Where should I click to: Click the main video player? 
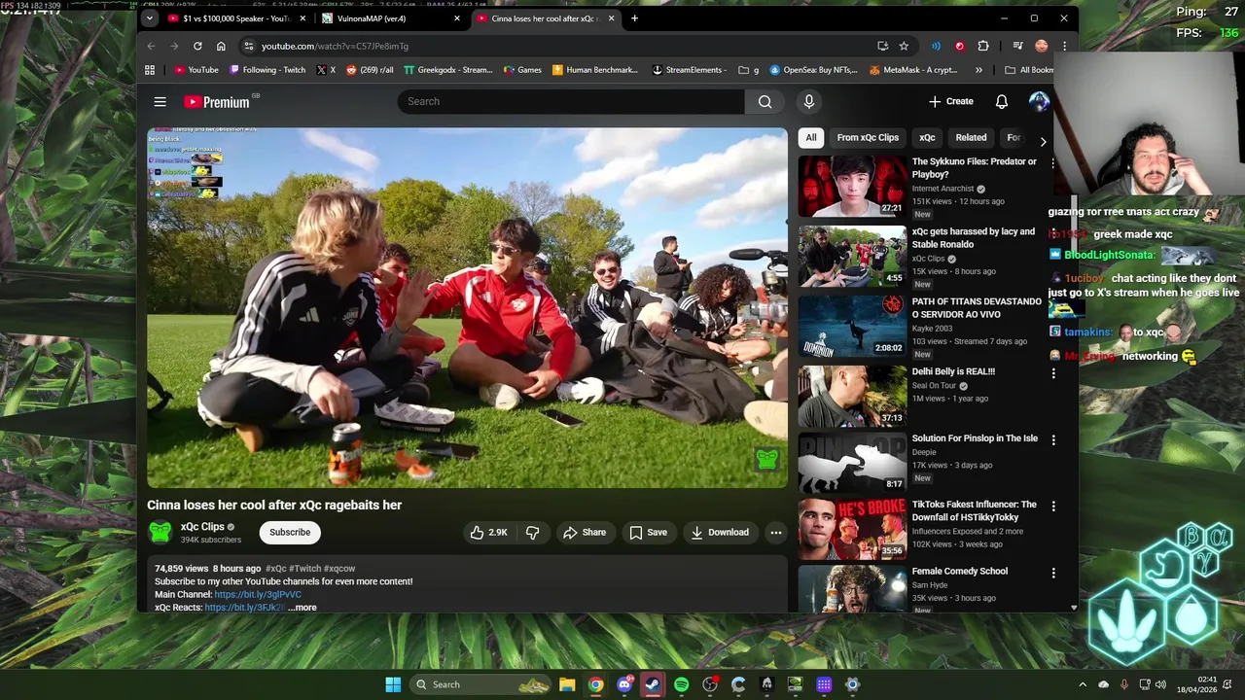467,307
